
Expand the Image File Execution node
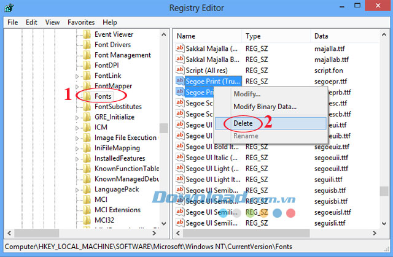point(77,138)
